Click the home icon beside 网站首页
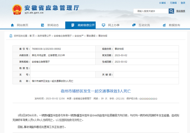 12,25
